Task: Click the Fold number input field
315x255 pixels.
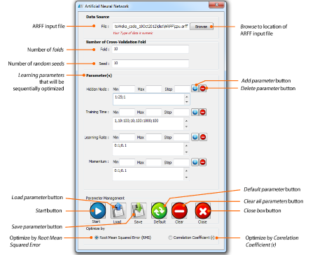Action: tap(150, 50)
